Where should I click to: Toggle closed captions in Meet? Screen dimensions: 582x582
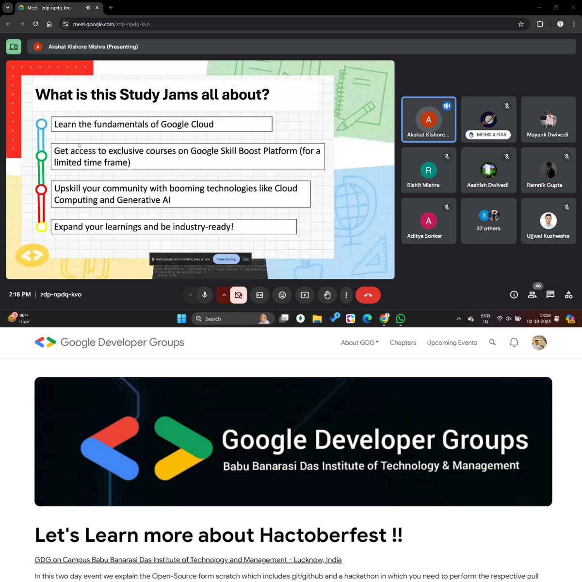click(260, 295)
